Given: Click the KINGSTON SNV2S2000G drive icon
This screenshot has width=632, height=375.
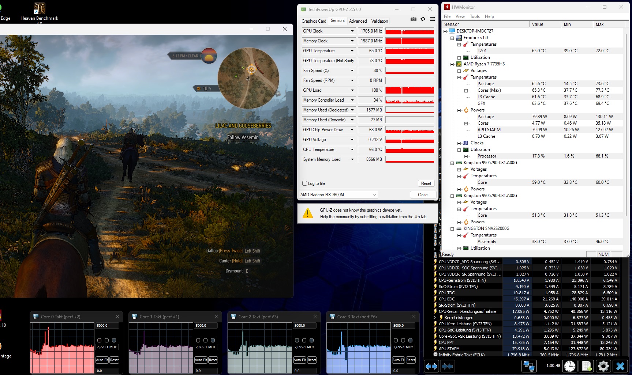Looking at the screenshot, I should (x=459, y=228).
